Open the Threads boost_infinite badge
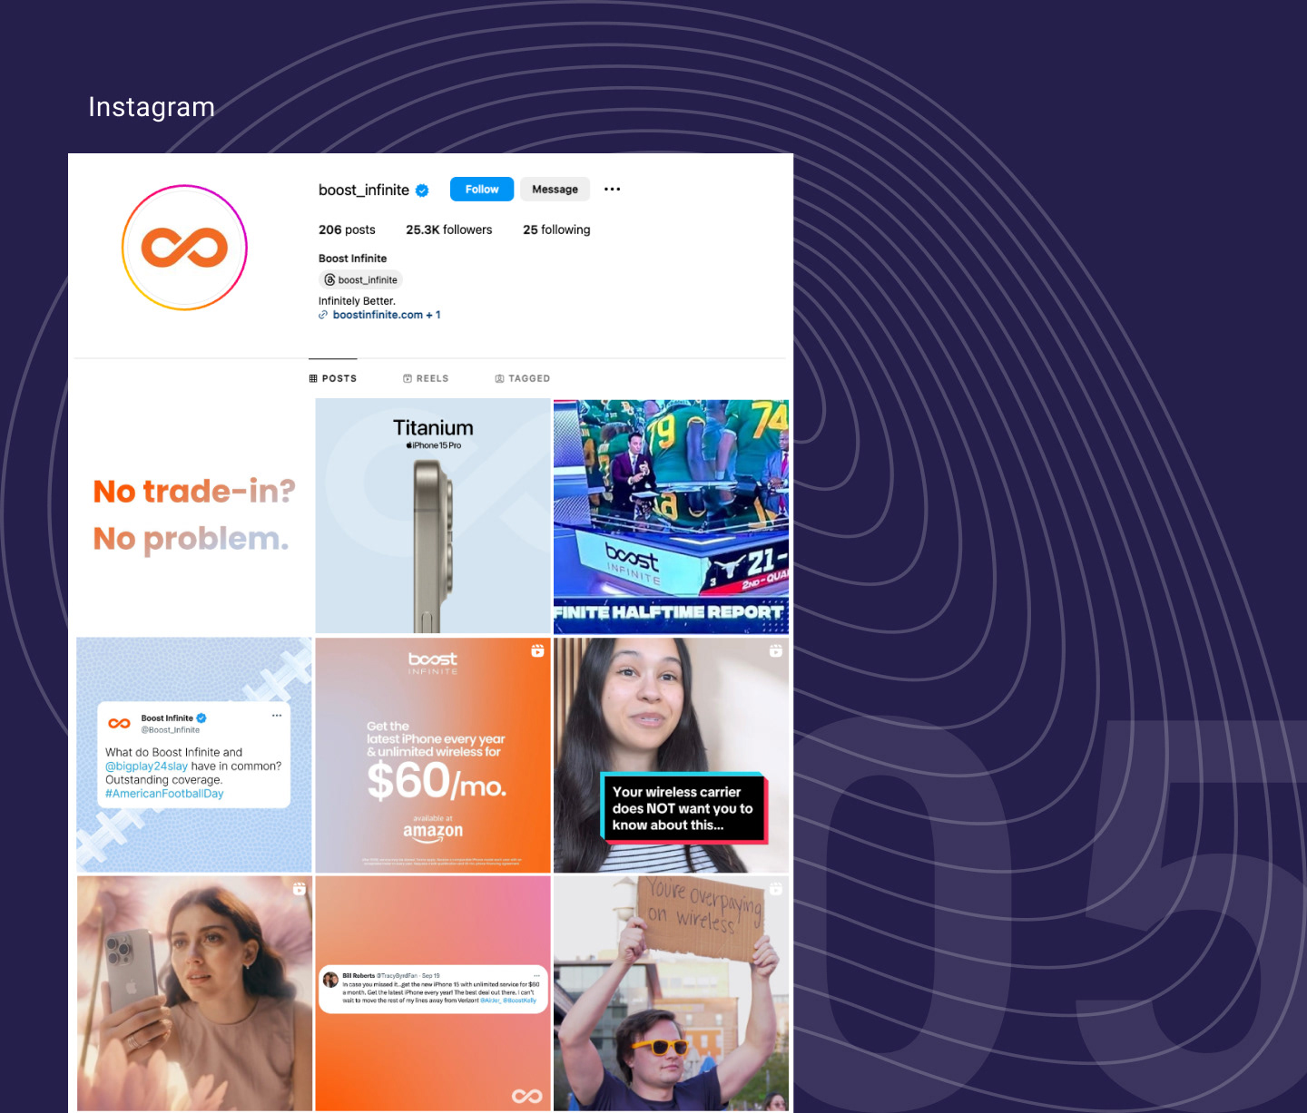 pyautogui.click(x=360, y=279)
